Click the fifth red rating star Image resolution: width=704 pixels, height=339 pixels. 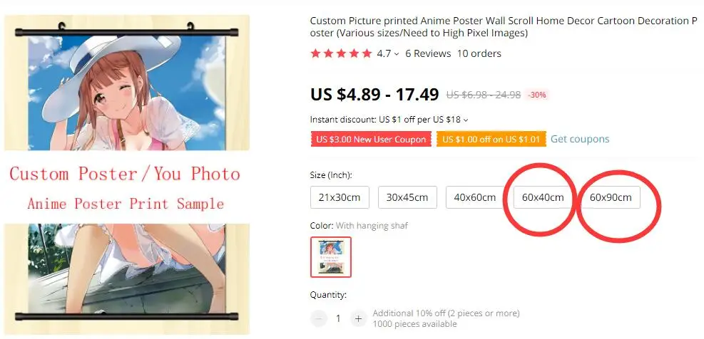(367, 54)
